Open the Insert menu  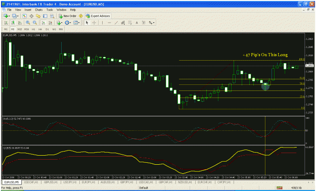click(x=28, y=10)
